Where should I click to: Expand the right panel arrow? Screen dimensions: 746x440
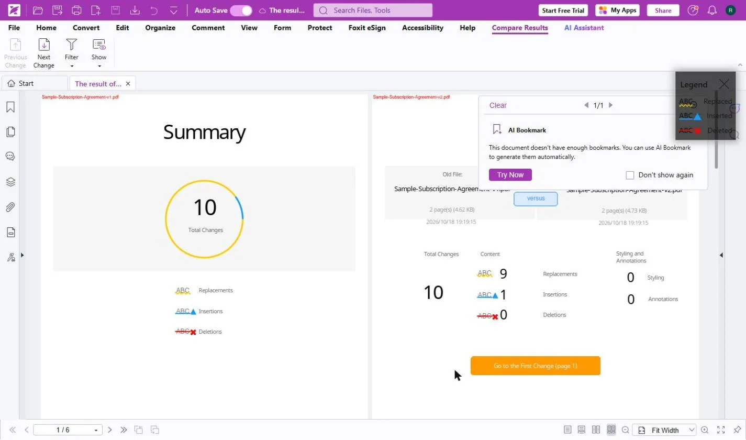click(721, 255)
